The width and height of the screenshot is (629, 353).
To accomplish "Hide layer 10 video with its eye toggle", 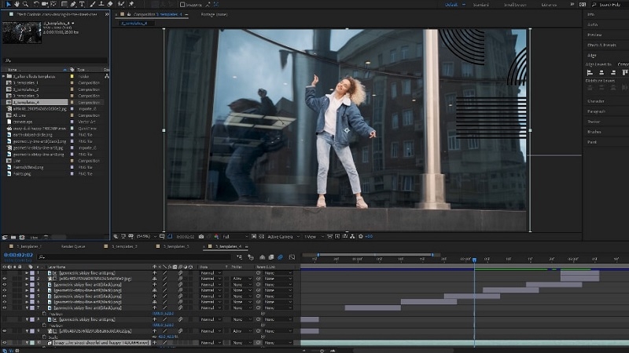I will 5,343.
